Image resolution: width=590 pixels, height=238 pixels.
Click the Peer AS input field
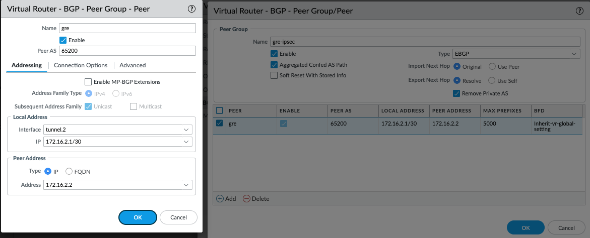point(127,51)
